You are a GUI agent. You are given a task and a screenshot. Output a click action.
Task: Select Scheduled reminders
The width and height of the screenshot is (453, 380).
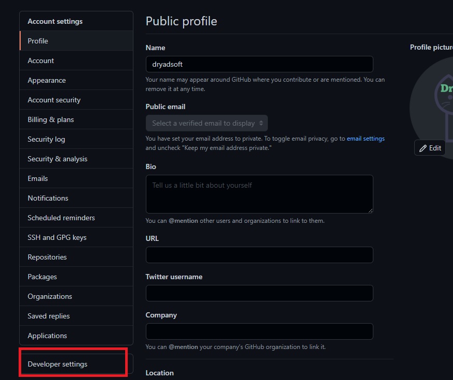(76, 218)
